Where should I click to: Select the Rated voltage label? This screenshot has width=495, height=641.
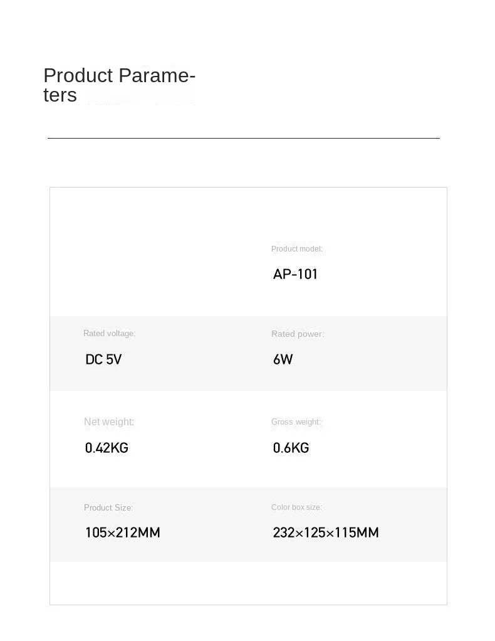pos(109,333)
